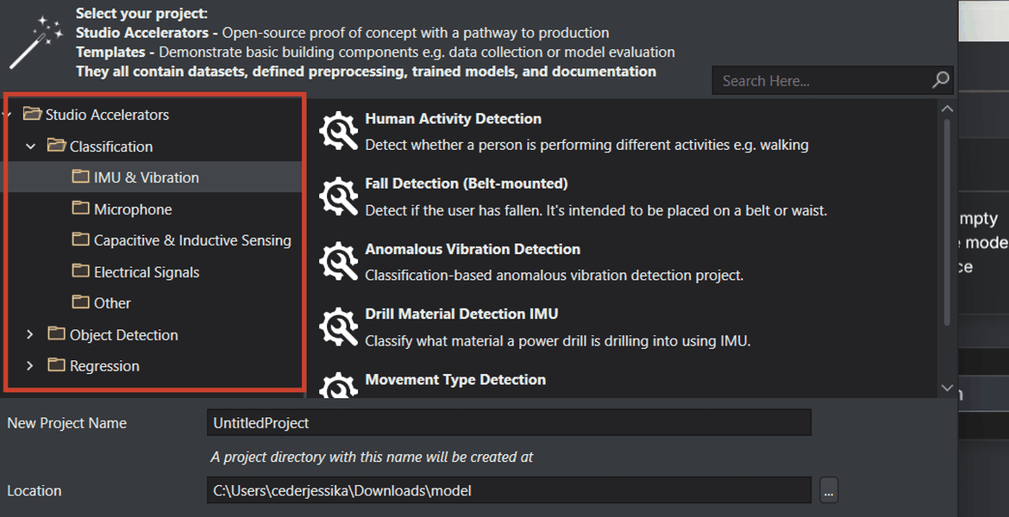Click the Regression folder icon
Viewport: 1009px width, 517px height.
pyautogui.click(x=57, y=365)
